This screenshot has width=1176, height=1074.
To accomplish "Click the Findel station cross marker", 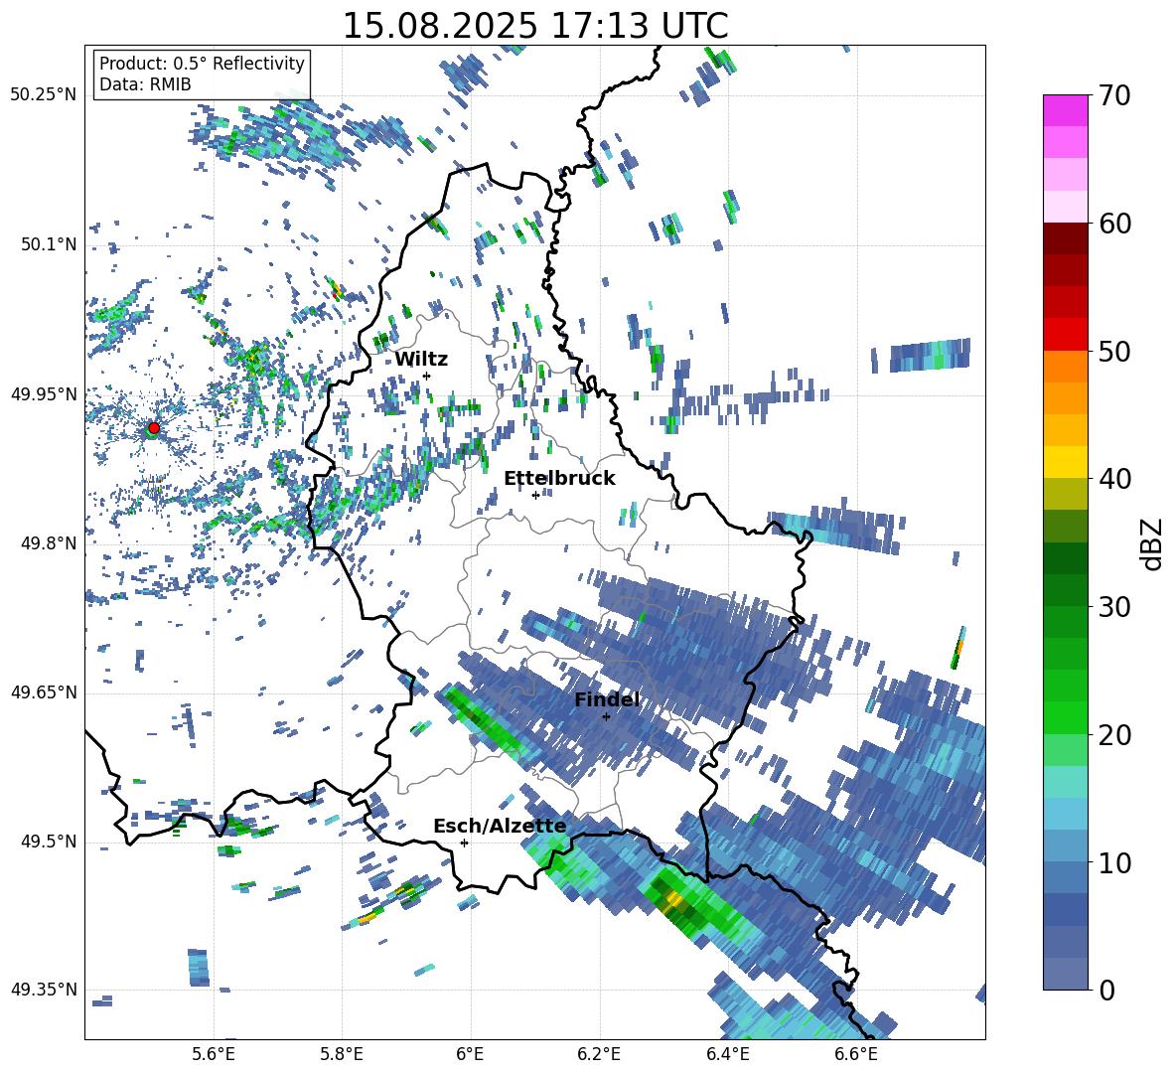I will (x=607, y=716).
